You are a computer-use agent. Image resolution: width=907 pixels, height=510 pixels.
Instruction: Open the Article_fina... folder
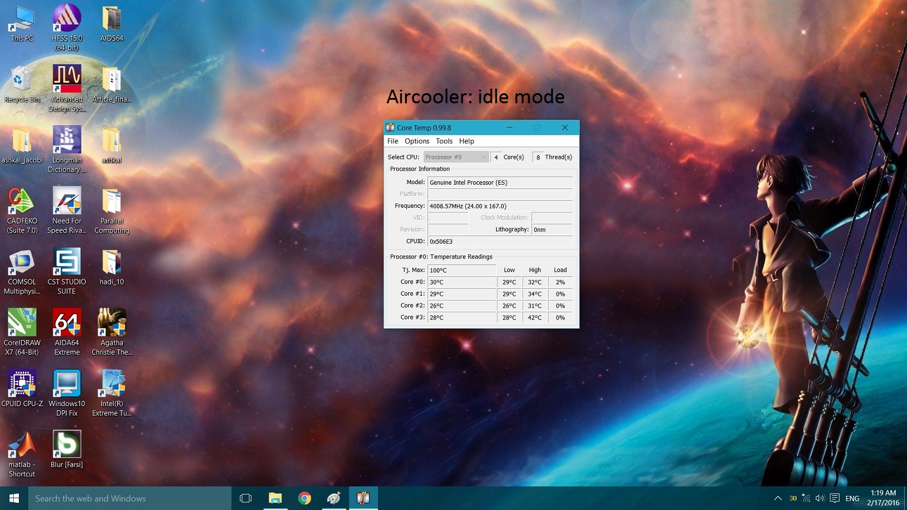112,84
